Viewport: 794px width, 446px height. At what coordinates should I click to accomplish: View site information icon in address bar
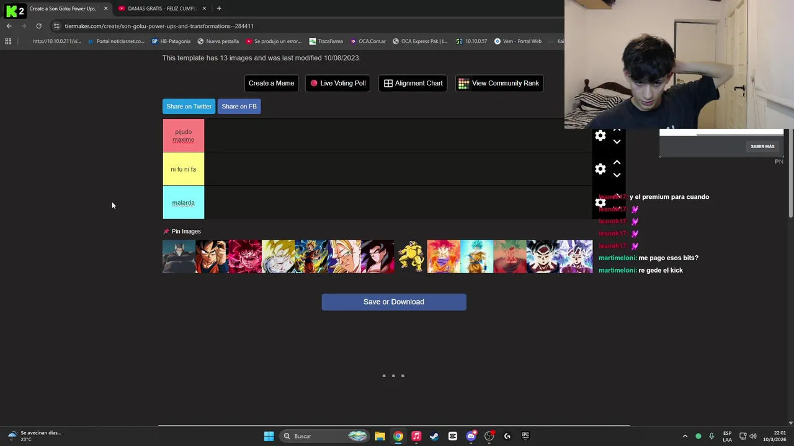click(x=56, y=26)
